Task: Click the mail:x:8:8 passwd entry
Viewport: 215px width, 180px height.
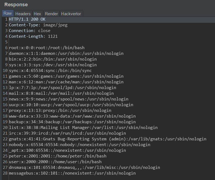Action: click(61, 93)
